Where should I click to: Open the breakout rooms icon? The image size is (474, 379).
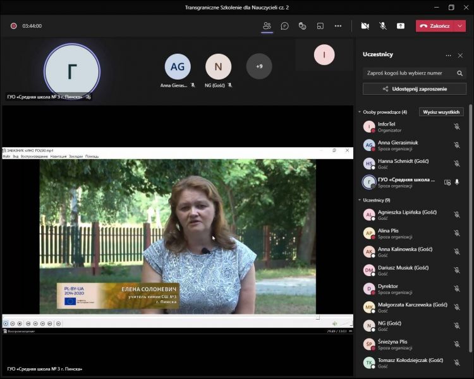tap(320, 26)
